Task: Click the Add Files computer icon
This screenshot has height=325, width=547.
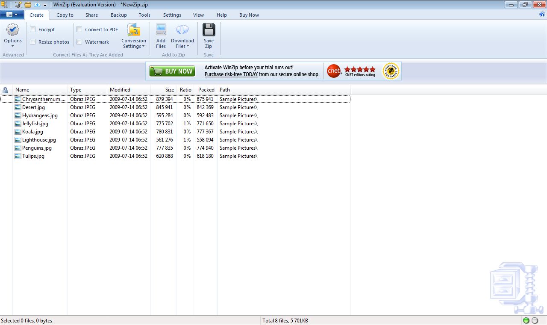Action: click(161, 30)
